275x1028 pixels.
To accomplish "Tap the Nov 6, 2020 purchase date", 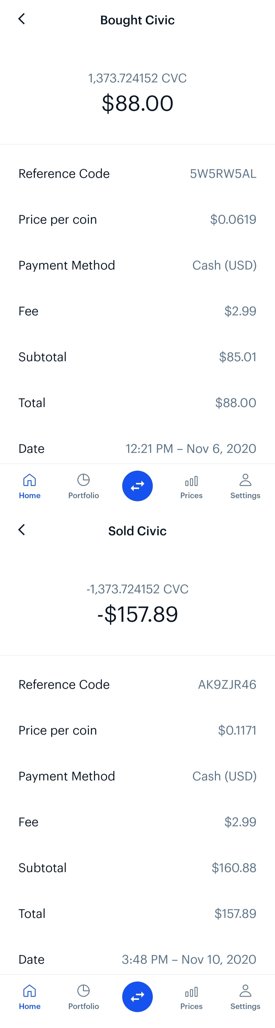I will click(191, 449).
